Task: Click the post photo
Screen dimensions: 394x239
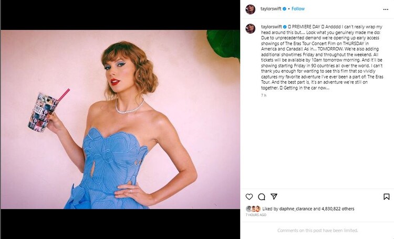Action: (x=120, y=119)
